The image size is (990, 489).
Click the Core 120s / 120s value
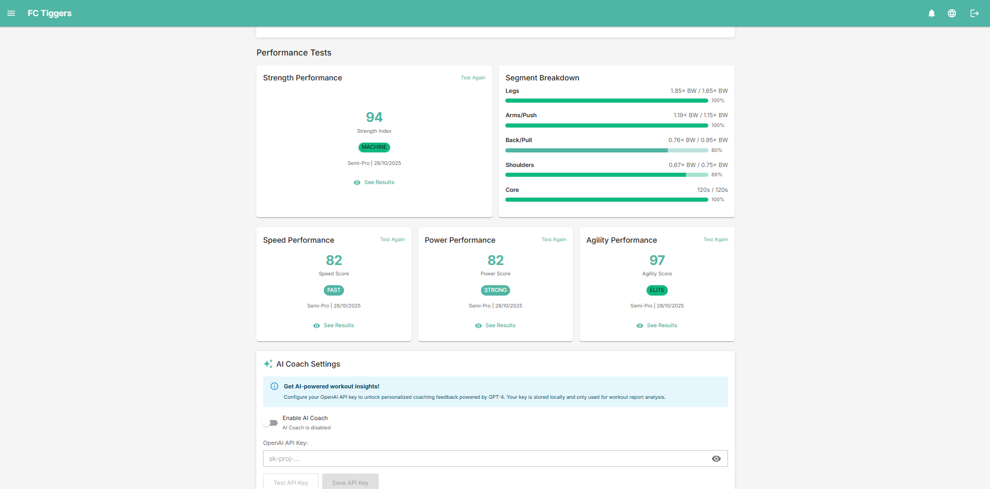[712, 190]
